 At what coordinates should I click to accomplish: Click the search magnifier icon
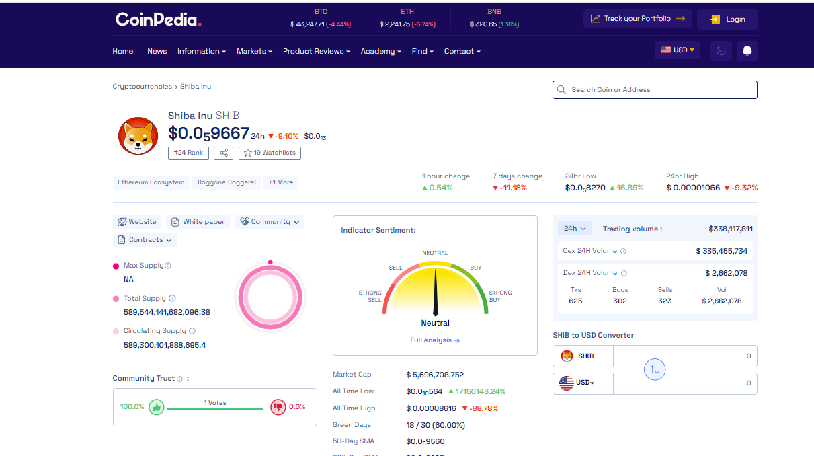click(562, 89)
